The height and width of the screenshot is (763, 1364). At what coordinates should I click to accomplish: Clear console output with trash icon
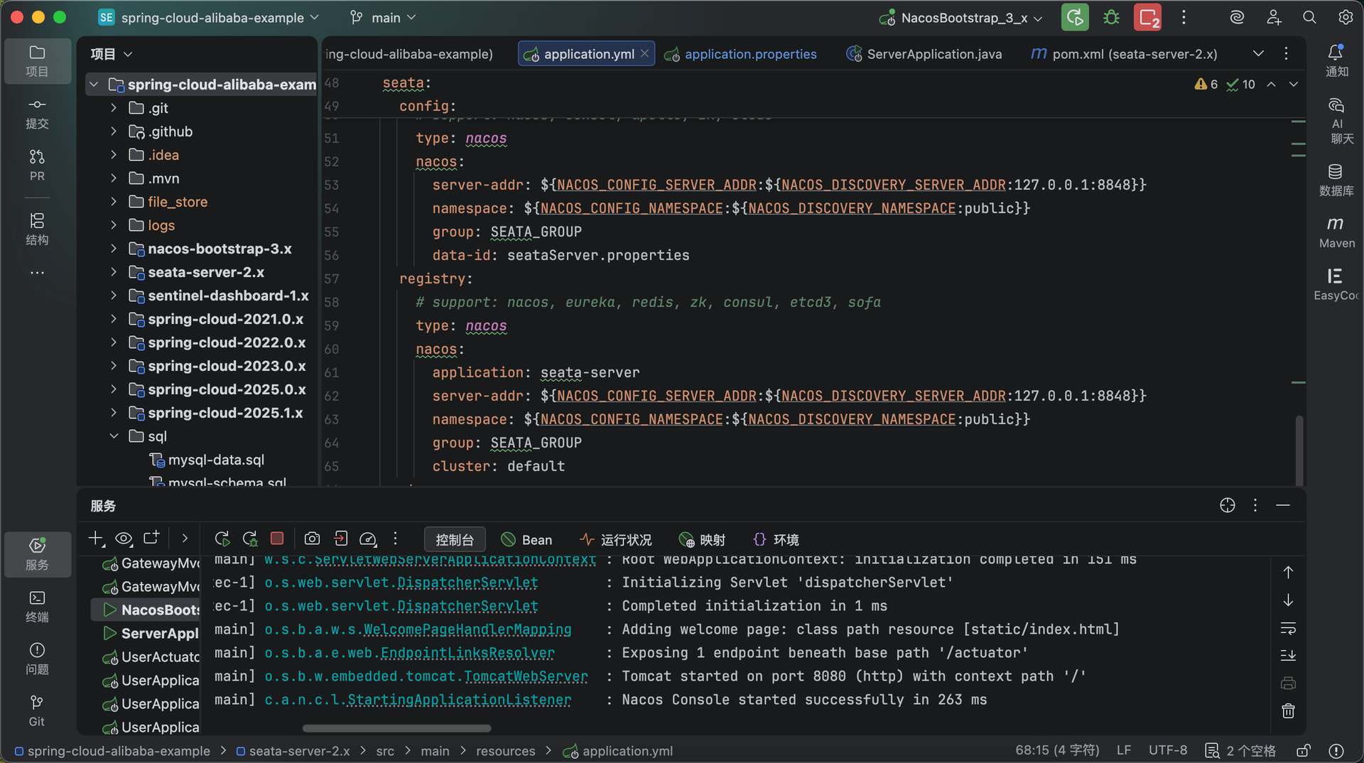1288,711
